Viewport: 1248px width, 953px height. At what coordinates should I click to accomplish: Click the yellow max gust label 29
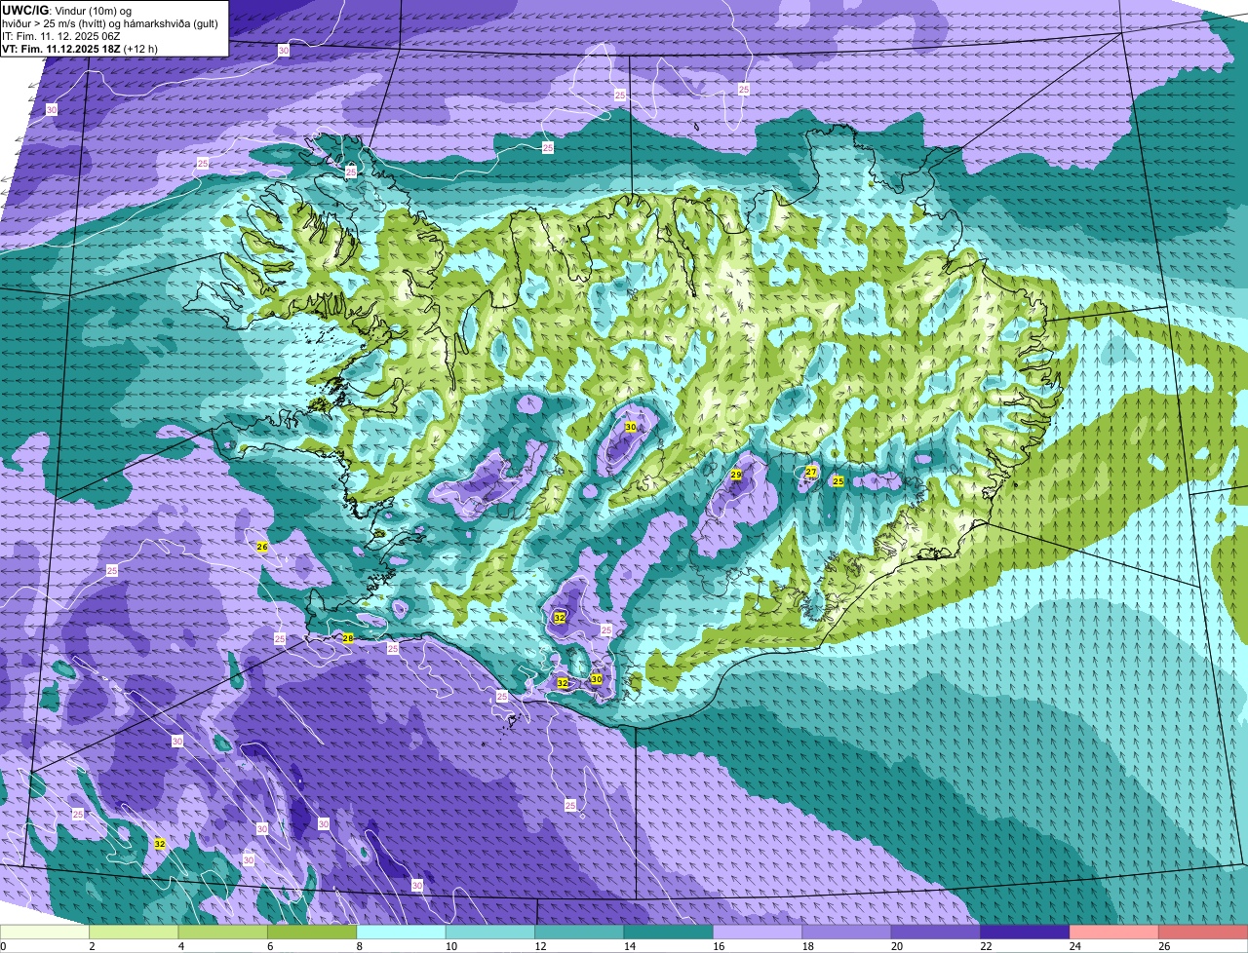736,475
